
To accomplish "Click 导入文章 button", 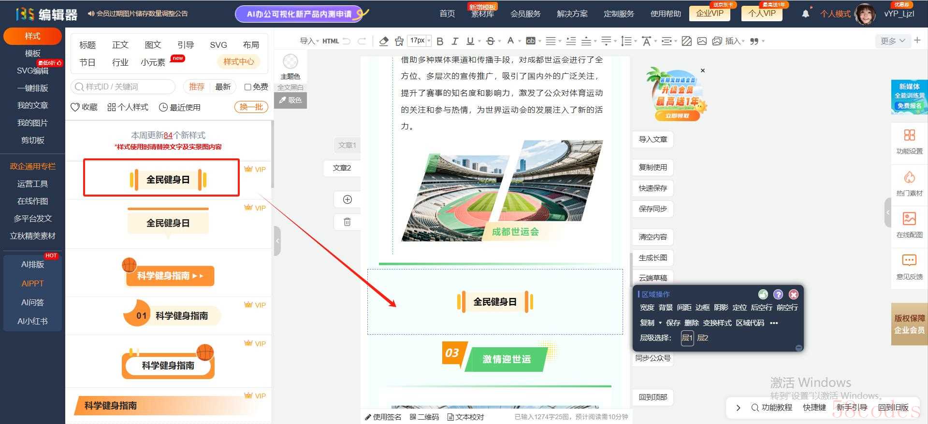I will click(653, 139).
